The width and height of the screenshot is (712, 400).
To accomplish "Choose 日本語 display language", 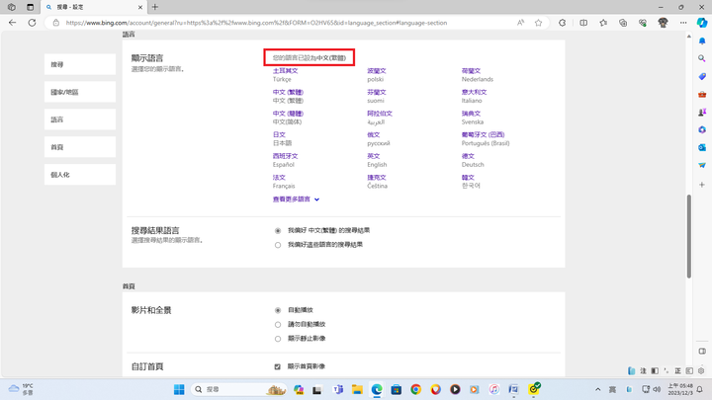I will point(279,134).
